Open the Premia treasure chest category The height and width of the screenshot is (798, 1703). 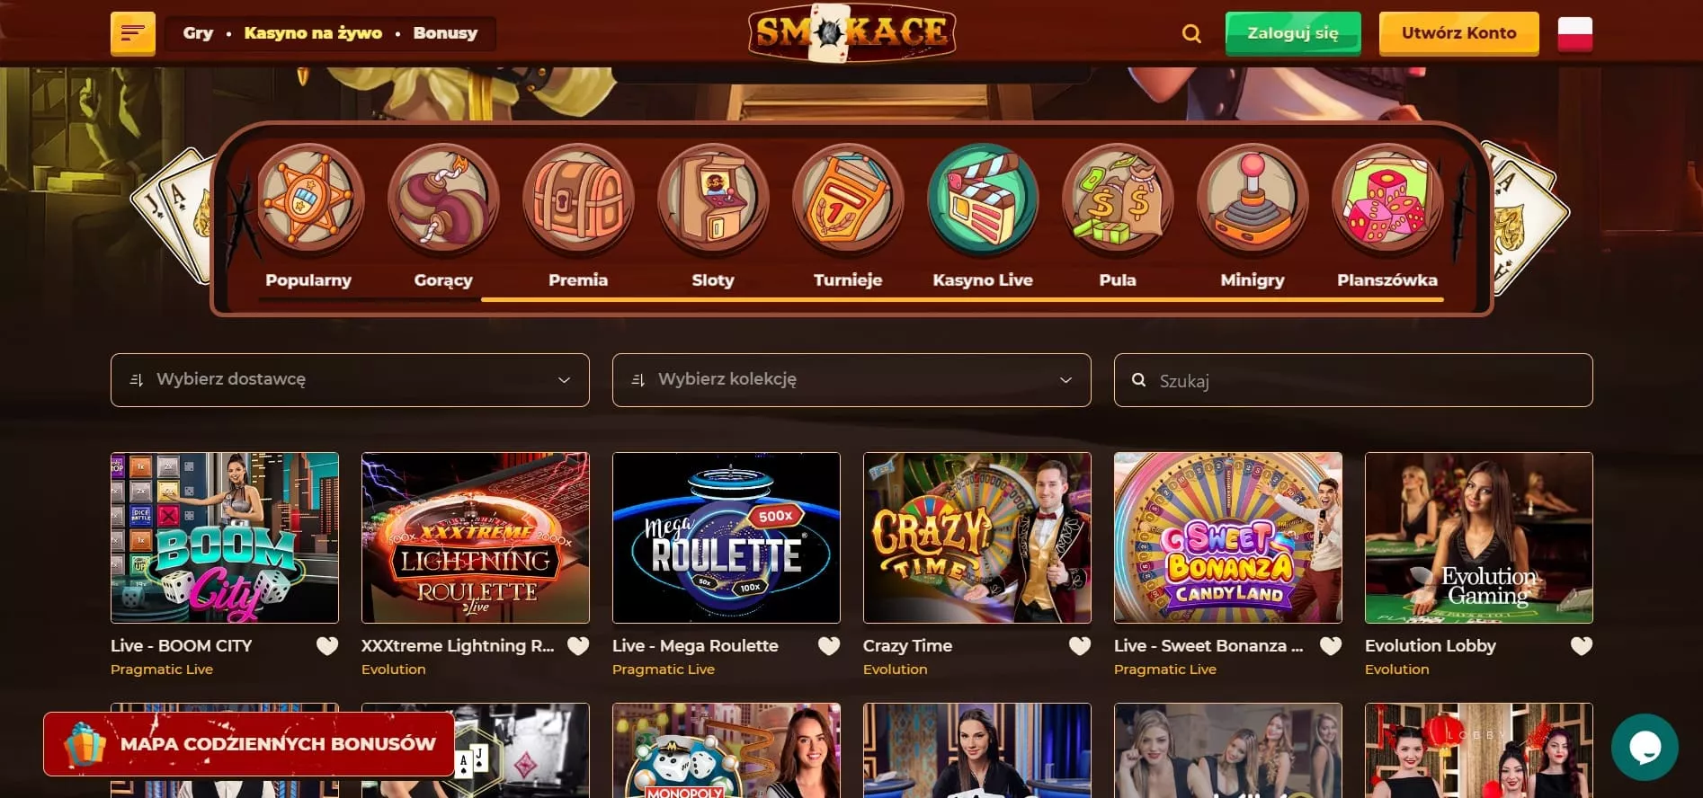[578, 199]
